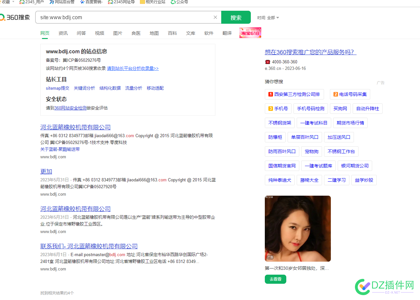
Task: Open the sitemap提交 tool link
Action: tap(58, 88)
